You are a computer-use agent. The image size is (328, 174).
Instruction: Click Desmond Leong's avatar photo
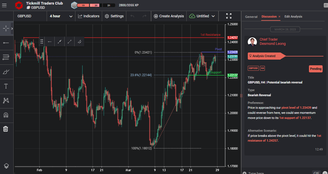pyautogui.click(x=252, y=42)
